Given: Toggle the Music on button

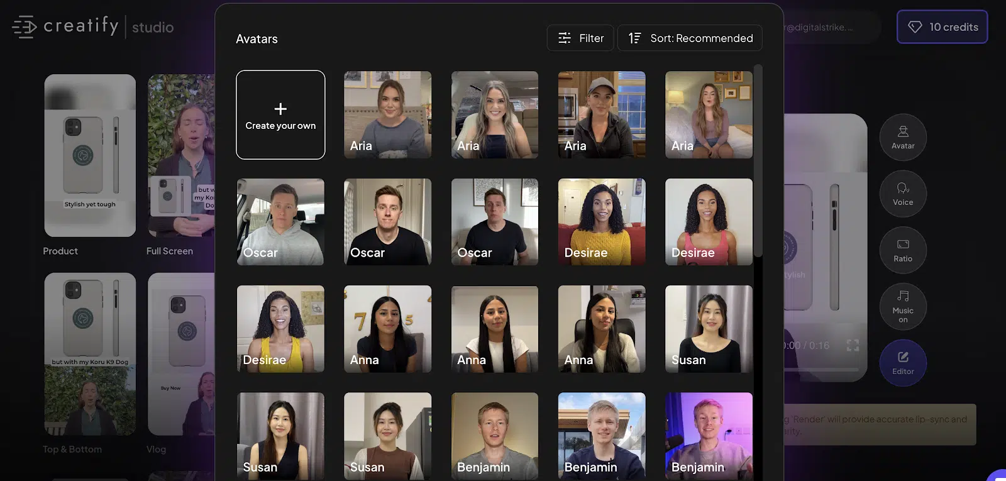Looking at the screenshot, I should click(903, 307).
